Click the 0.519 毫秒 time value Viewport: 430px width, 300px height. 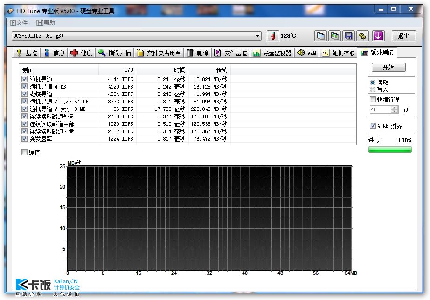[x=172, y=124]
